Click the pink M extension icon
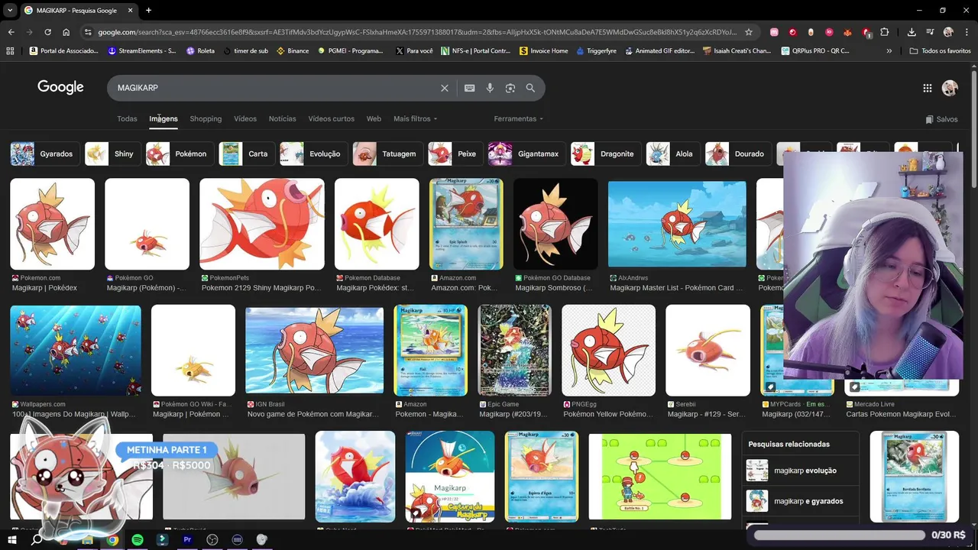The width and height of the screenshot is (978, 550). 774,32
